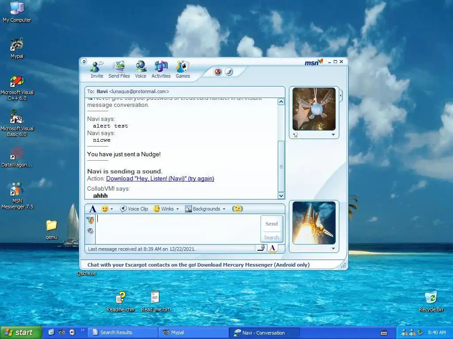Click the media player quick launch icon
This screenshot has height=339, width=453.
[x=72, y=332]
